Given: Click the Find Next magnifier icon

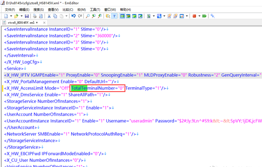Looking at the screenshot, I should (100, 16).
